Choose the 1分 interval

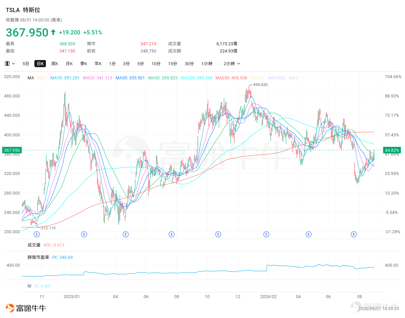112,64
